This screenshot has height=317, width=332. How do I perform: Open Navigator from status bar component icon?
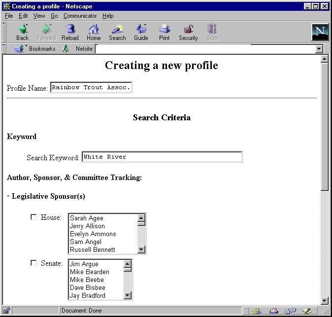click(x=256, y=311)
